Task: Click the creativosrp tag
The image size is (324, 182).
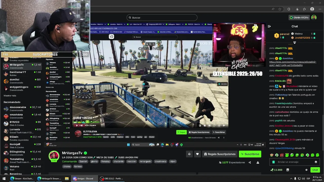Action: 160,161
